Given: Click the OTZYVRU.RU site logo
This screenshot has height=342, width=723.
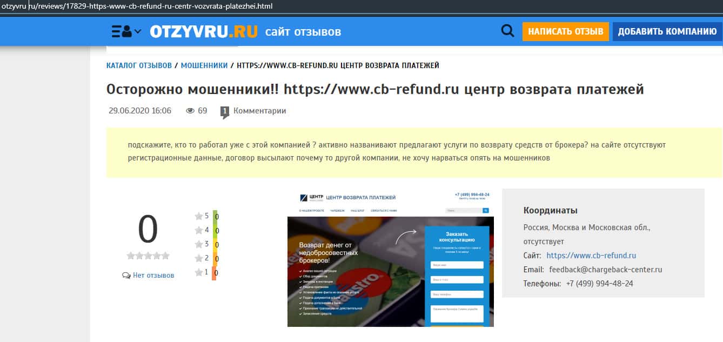Looking at the screenshot, I should tap(204, 31).
